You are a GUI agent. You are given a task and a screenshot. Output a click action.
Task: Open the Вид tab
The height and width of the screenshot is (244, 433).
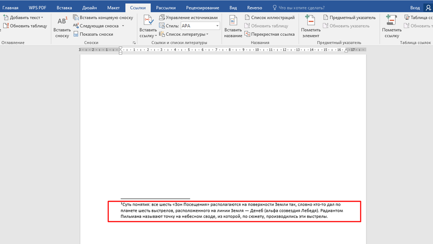pos(233,8)
